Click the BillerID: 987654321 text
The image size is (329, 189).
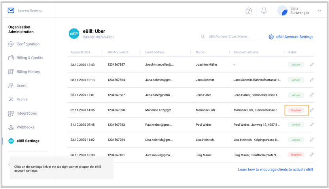click(x=98, y=37)
